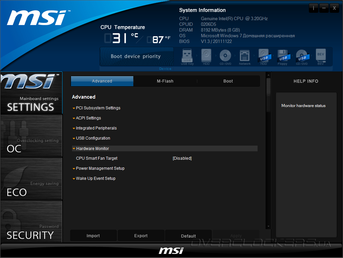Click the BIOS version V1.3 / 20111122

tap(216, 41)
